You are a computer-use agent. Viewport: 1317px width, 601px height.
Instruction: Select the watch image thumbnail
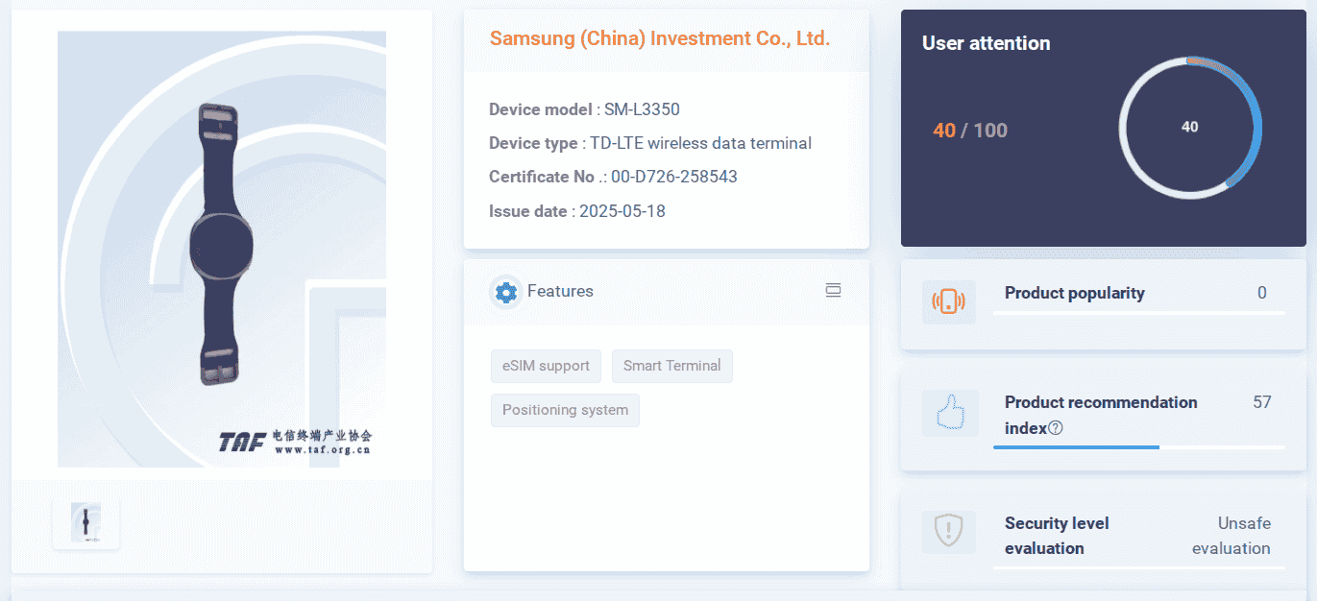[x=86, y=522]
